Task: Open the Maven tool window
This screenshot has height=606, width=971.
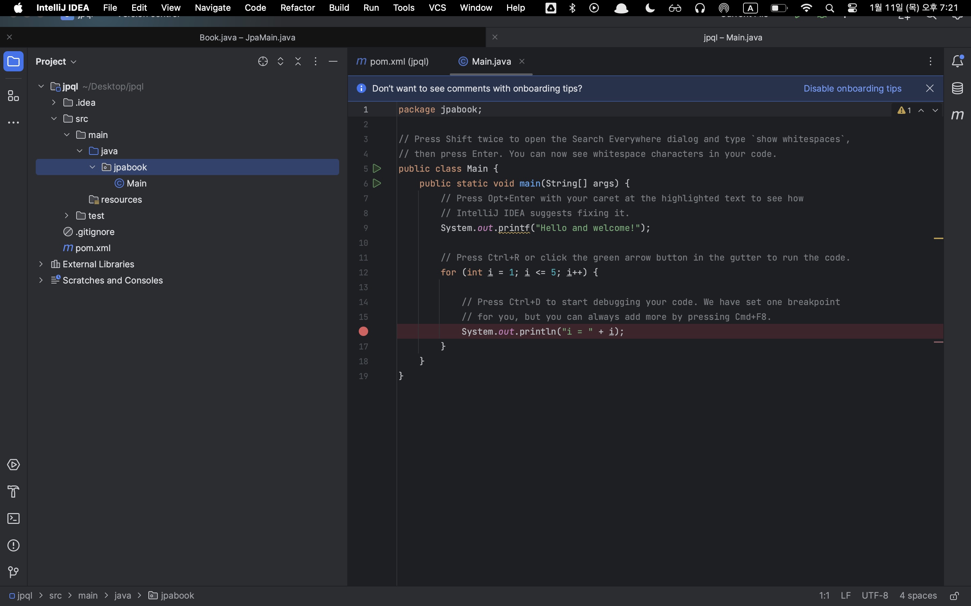Action: tap(958, 115)
